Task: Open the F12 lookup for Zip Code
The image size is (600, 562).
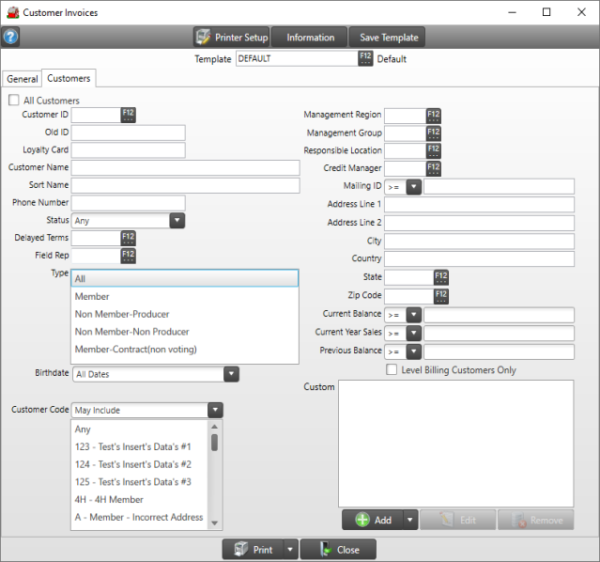Action: [x=440, y=295]
